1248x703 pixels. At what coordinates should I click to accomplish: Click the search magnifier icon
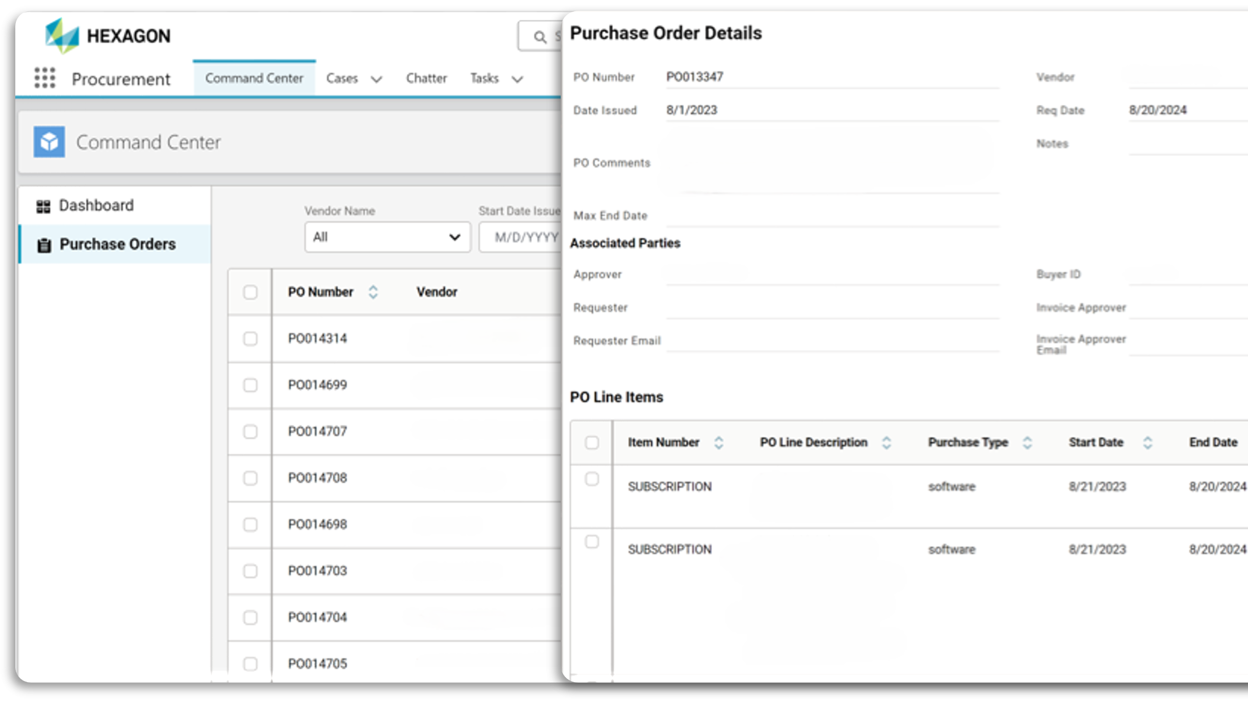click(x=540, y=37)
